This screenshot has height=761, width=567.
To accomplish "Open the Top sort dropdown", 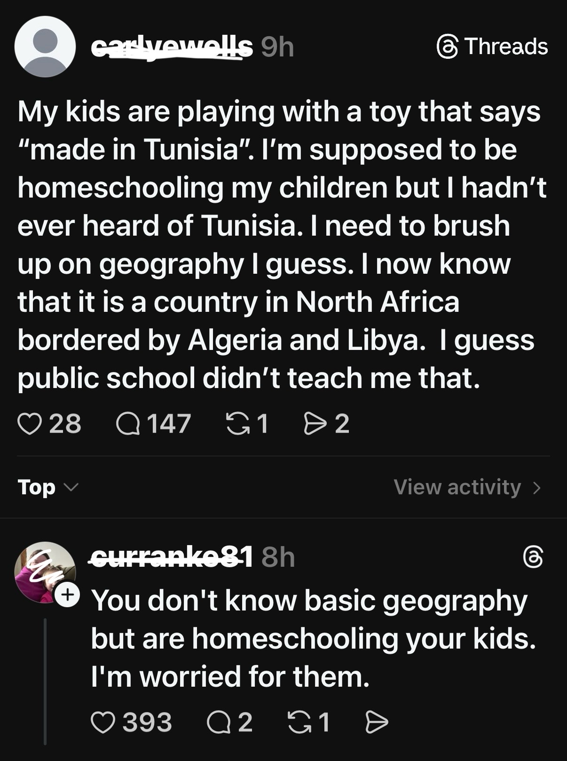I will tap(47, 487).
